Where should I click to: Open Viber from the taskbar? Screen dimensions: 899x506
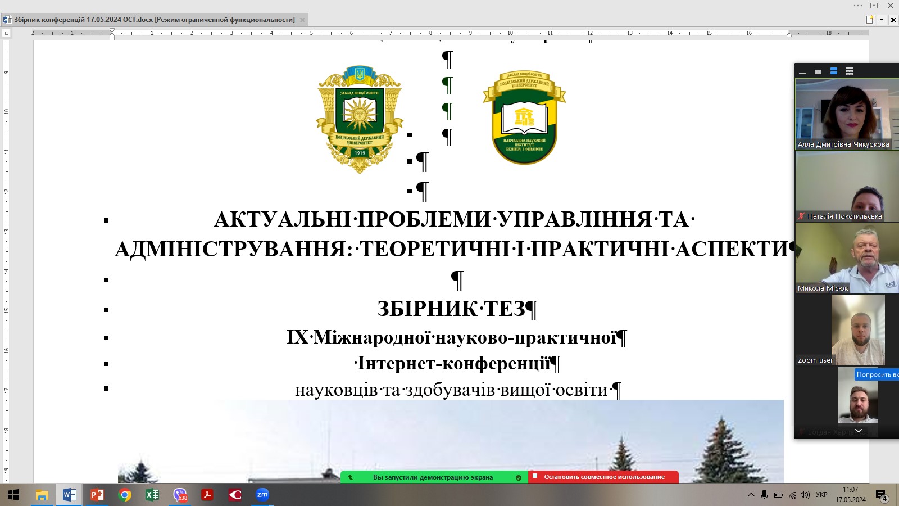tap(180, 495)
